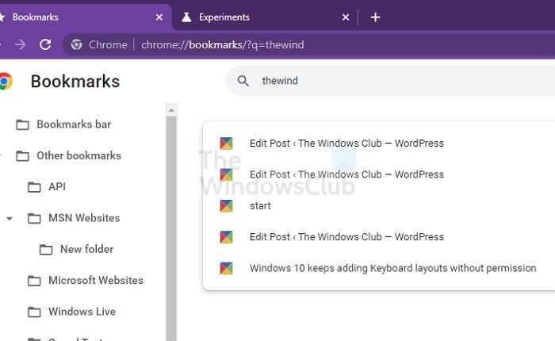Click the New folder folder icon
This screenshot has width=555, height=341.
[x=46, y=249]
